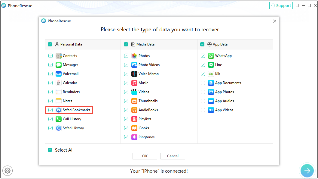Click the Kik app icon

[x=211, y=74]
